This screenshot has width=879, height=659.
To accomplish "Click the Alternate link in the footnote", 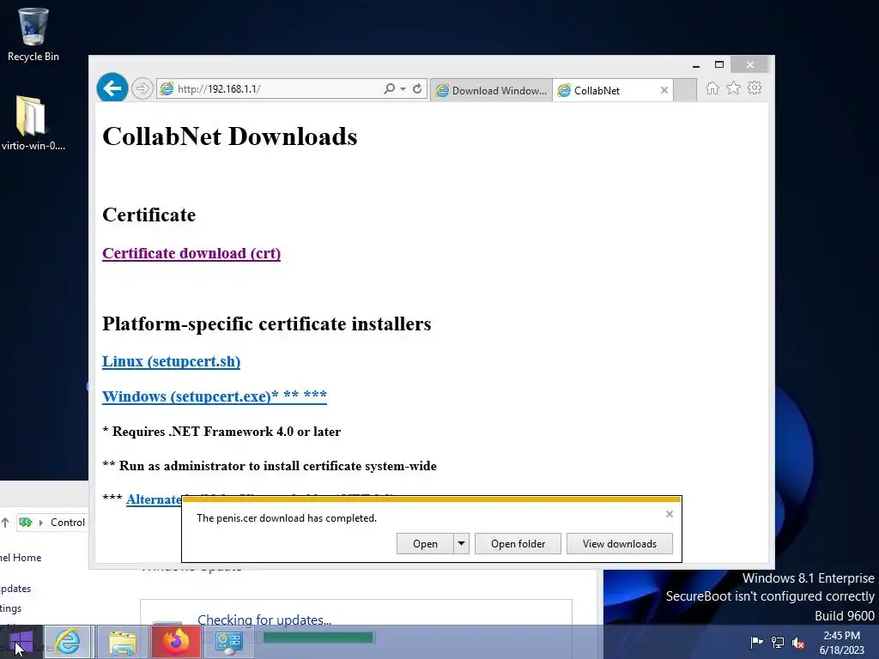I will (154, 499).
